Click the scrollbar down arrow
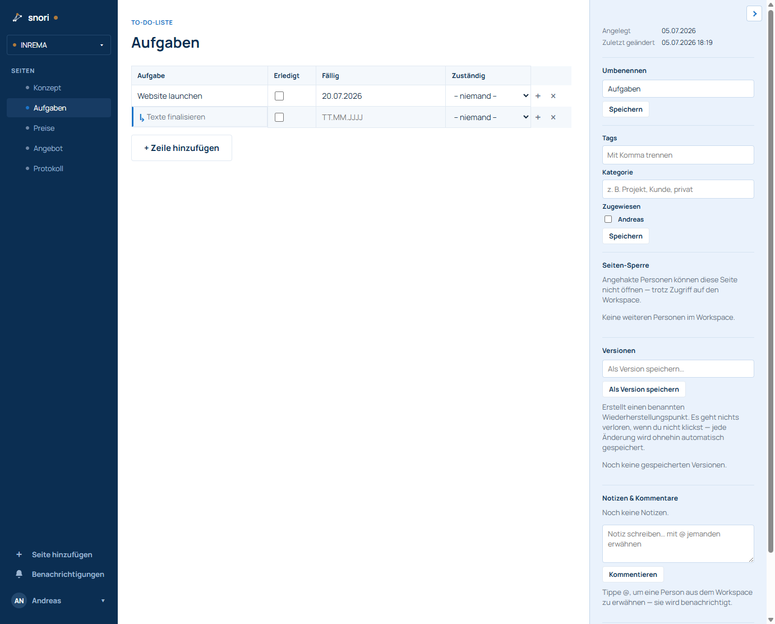Viewport: 775px width, 624px height. point(771,620)
